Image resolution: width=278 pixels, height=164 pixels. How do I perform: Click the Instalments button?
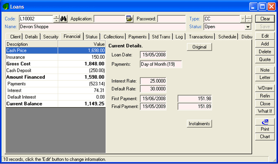199,124
